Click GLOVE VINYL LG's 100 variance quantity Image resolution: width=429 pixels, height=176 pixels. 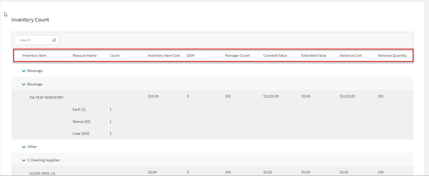coord(380,172)
